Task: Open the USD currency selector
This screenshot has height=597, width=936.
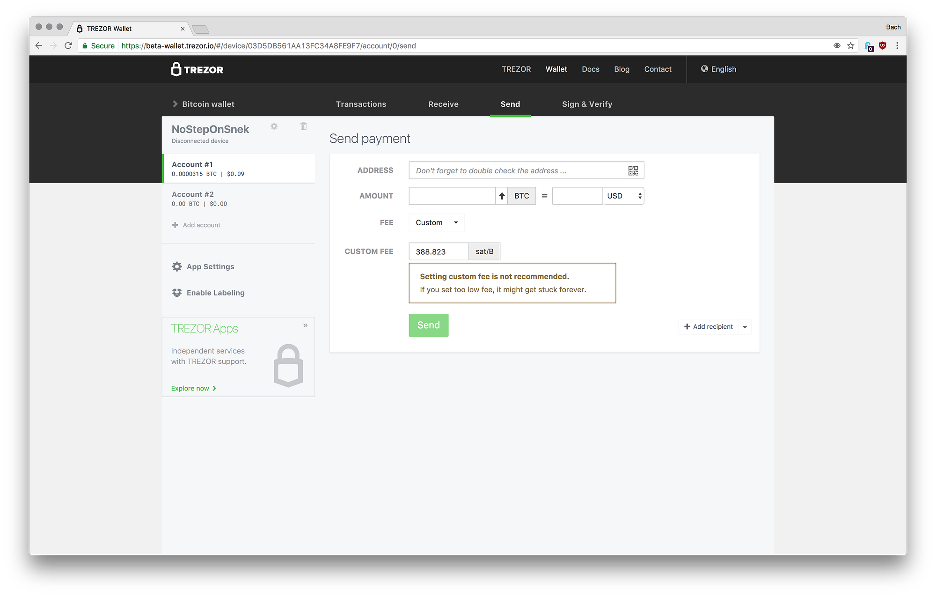Action: coord(623,196)
